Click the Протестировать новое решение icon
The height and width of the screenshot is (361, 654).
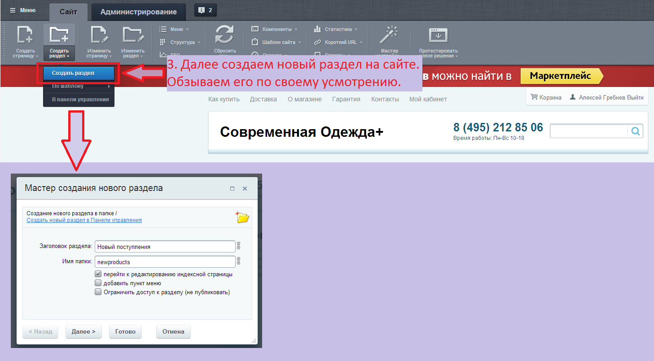point(438,35)
